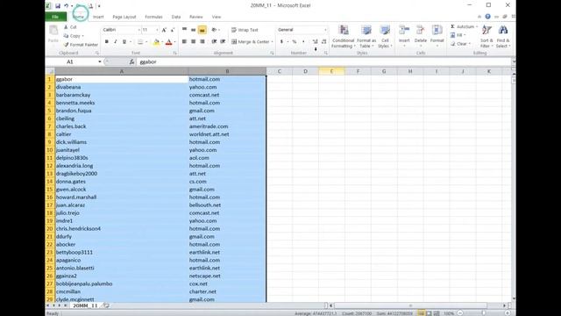Switch to the Insert tab

(x=98, y=17)
